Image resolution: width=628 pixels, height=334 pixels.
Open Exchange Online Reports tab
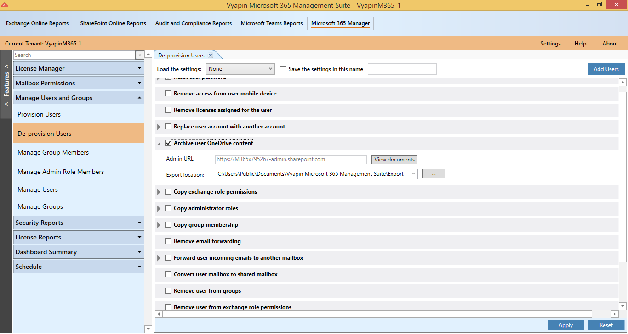point(37,23)
